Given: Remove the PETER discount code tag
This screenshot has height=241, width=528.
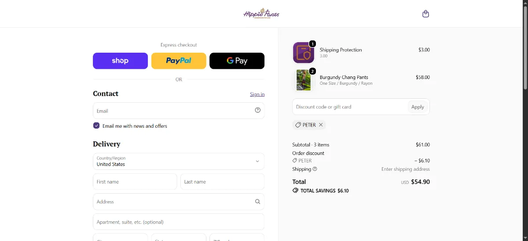Looking at the screenshot, I should click(x=321, y=125).
